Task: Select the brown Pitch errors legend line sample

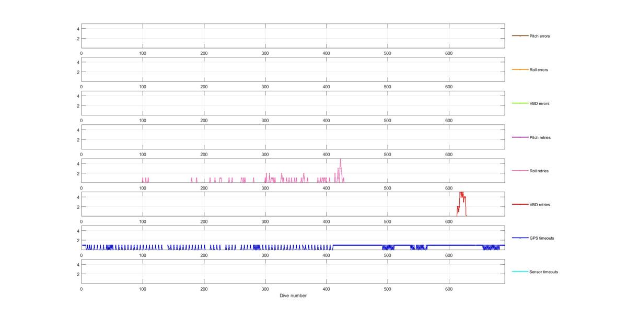Action: tap(520, 36)
